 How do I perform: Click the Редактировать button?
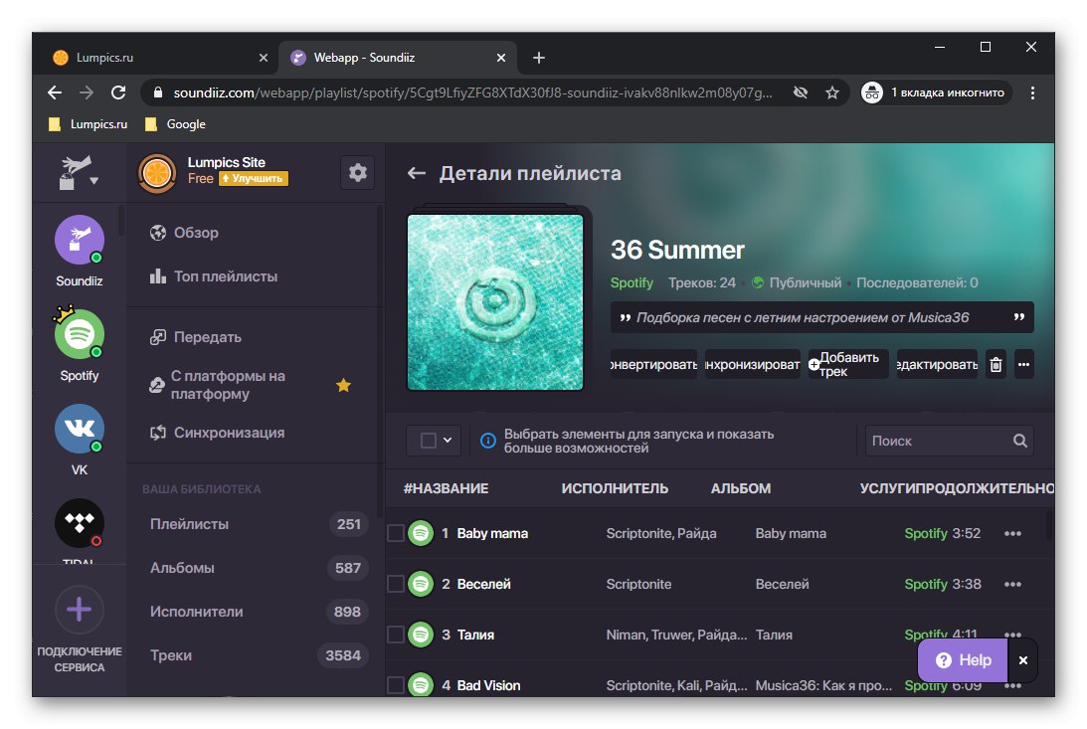(937, 364)
